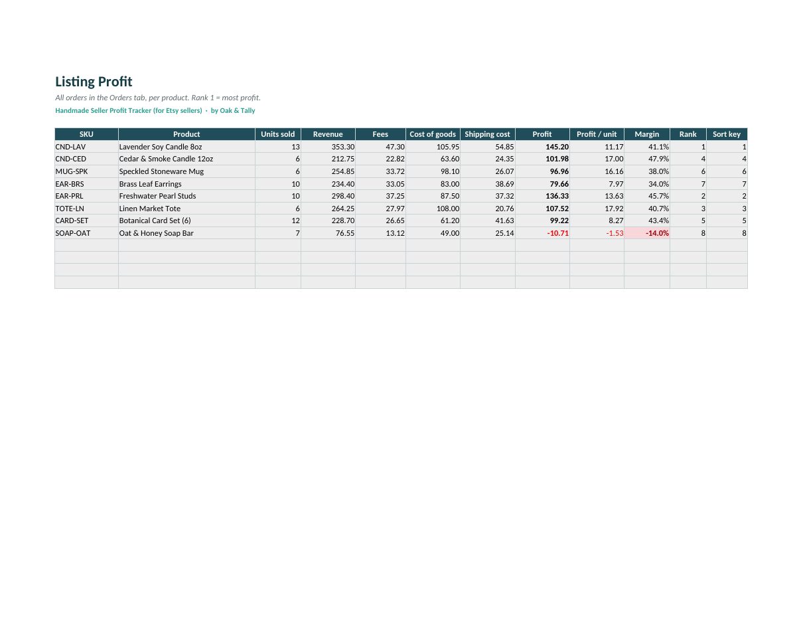This screenshot has height=621, width=803.
Task: Click the CND-CED SKU cell
Action: (x=86, y=159)
